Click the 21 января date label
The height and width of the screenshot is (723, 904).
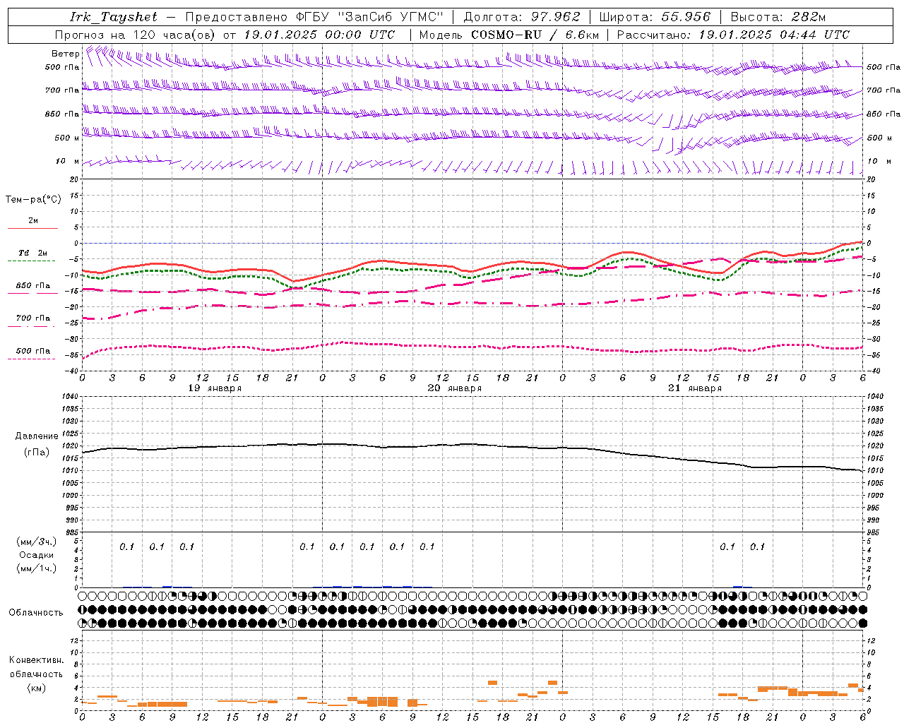coord(695,388)
